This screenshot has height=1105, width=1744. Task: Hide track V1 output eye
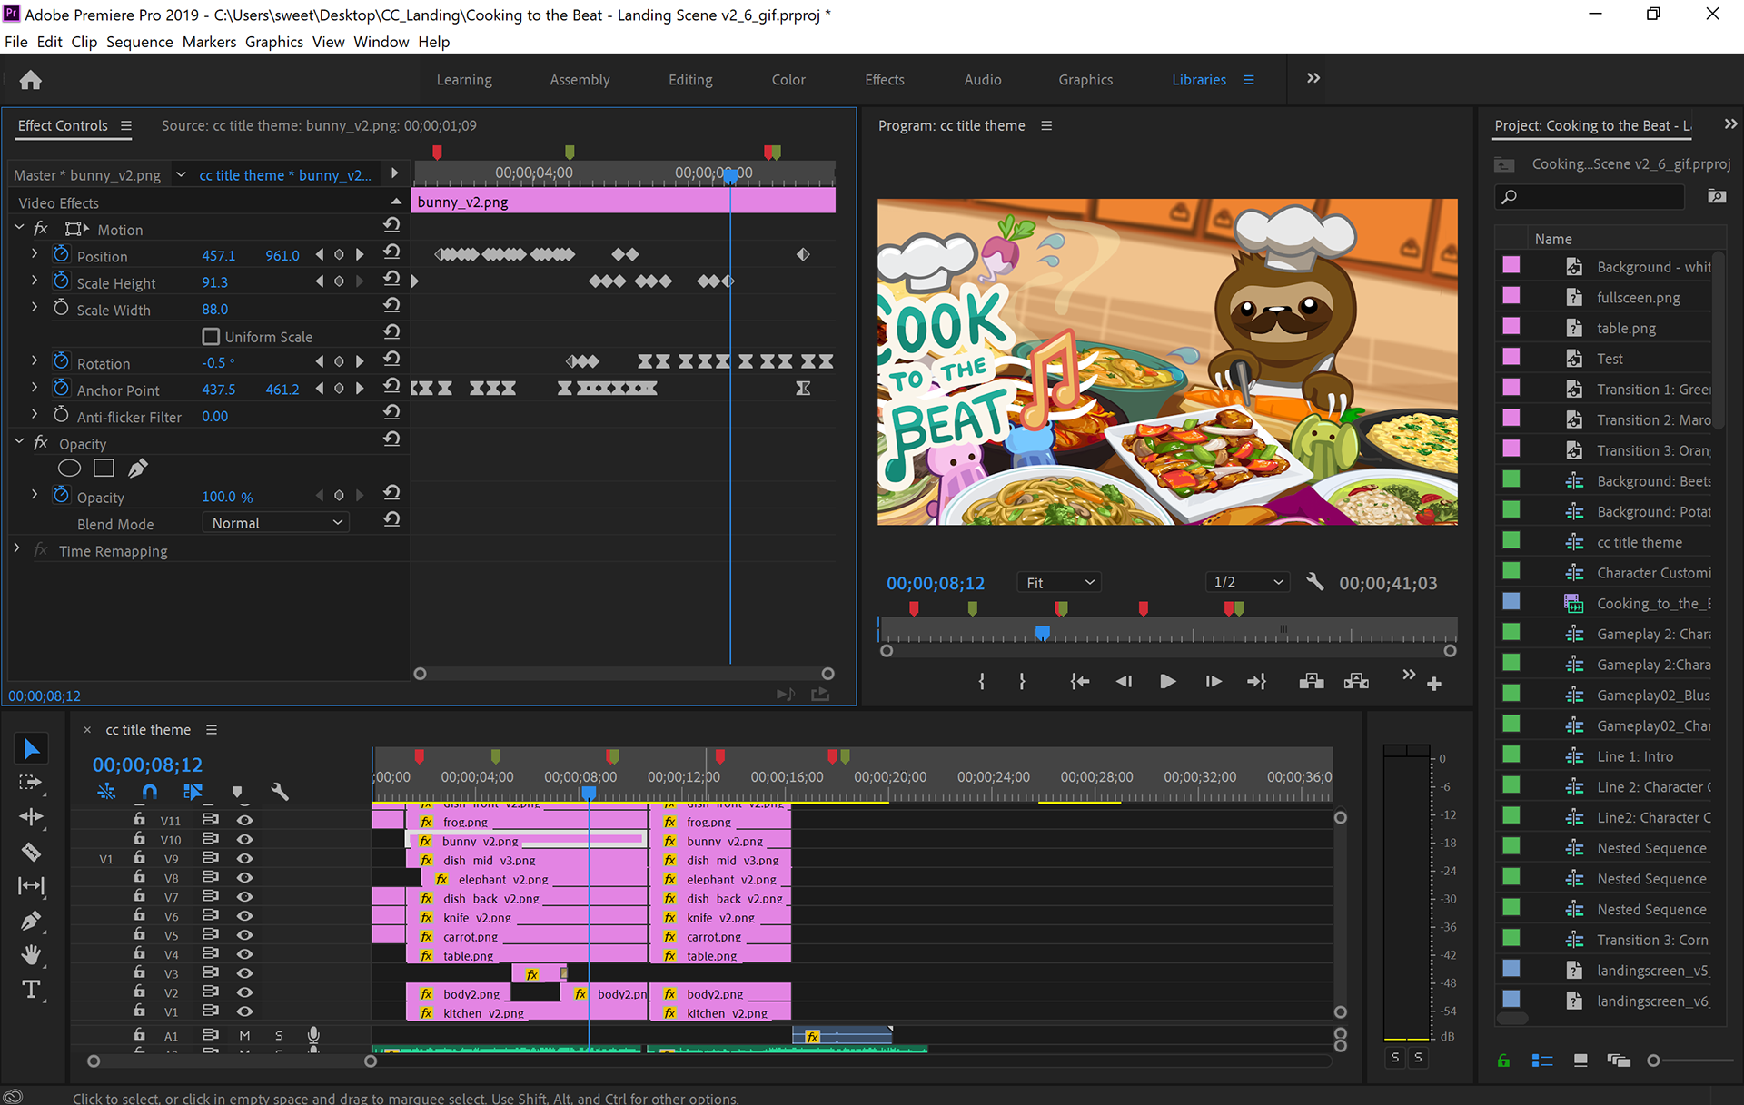click(244, 1011)
